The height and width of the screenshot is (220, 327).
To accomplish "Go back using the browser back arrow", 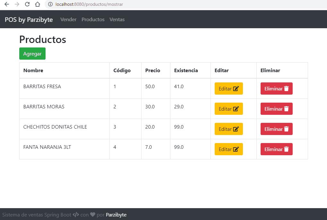I will [x=7, y=4].
